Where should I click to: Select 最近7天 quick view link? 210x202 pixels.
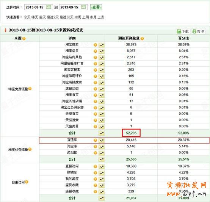click(53, 17)
